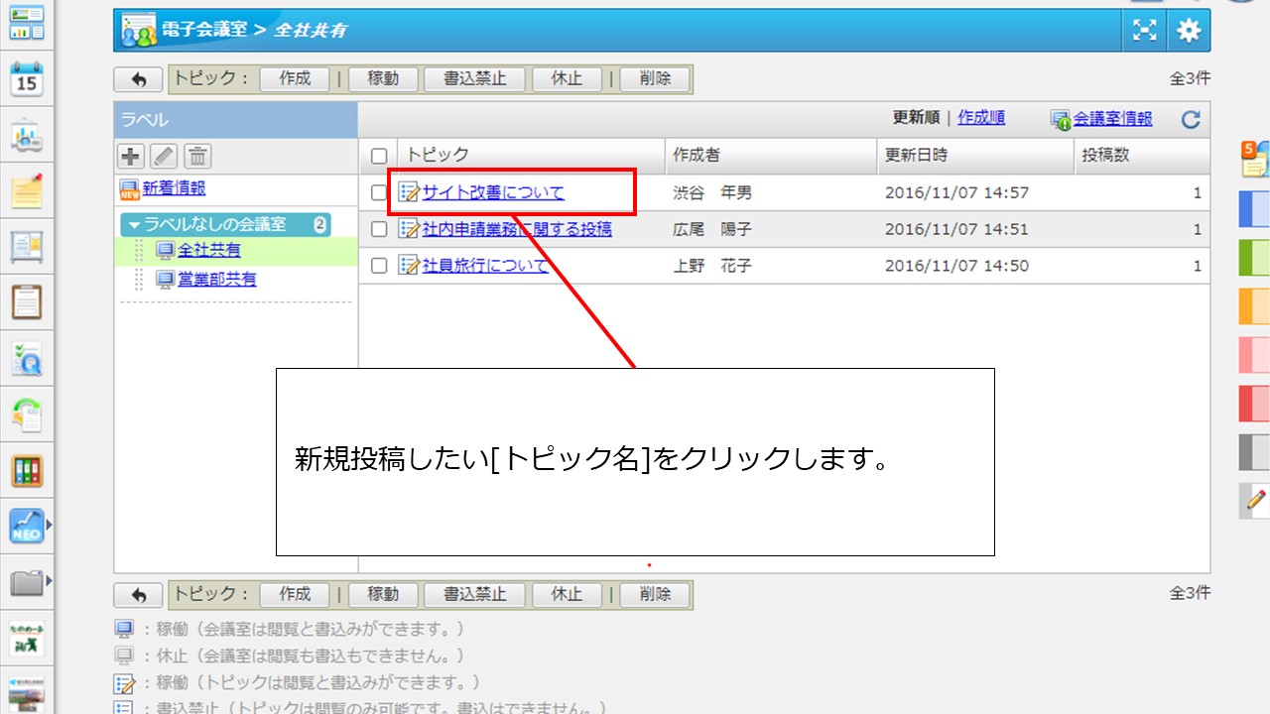Check the box for サイト改善について
1270x714 pixels.
click(378, 193)
